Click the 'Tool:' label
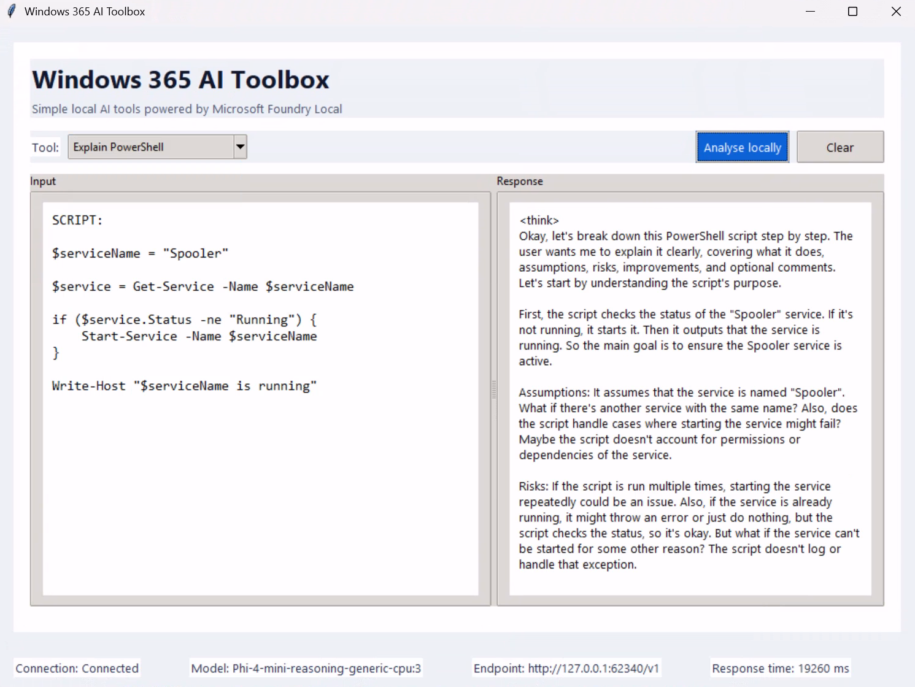 click(45, 147)
